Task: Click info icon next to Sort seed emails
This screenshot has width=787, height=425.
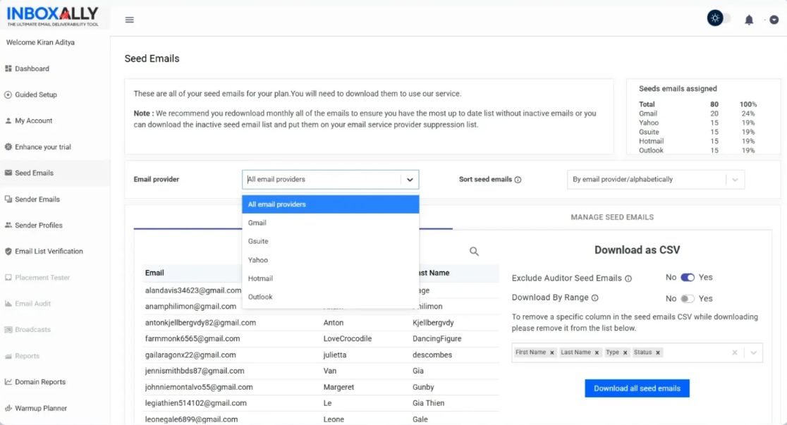Action: (518, 180)
